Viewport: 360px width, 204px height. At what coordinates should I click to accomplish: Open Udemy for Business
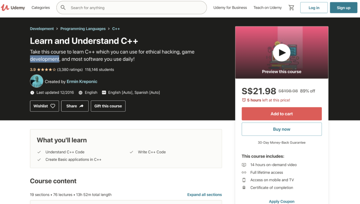pos(230,8)
